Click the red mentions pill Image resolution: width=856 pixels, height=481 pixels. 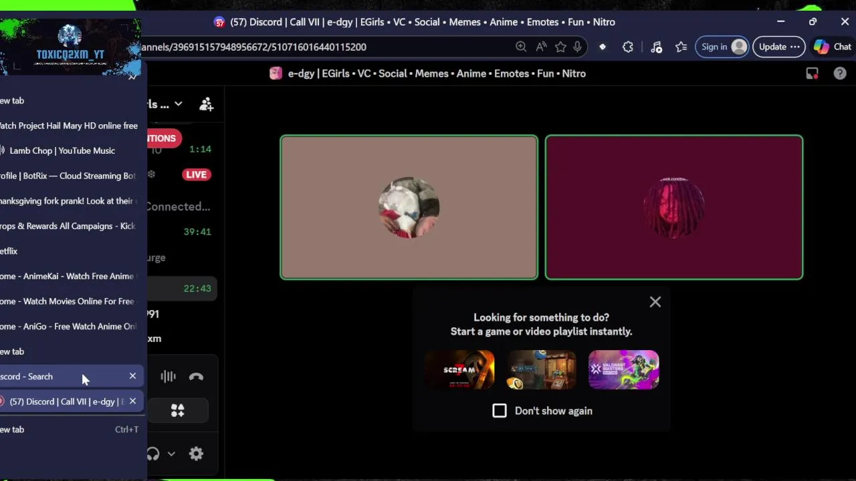164,138
